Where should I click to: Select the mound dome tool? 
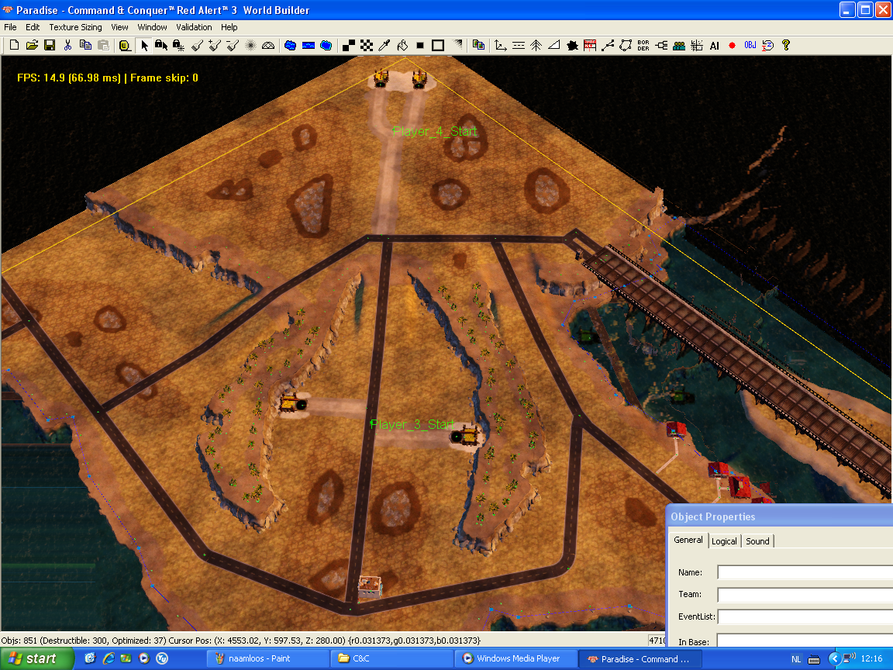click(x=268, y=45)
